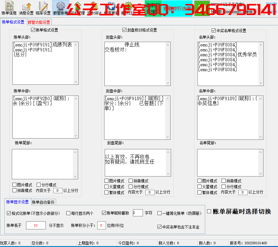Uncheck 格式化账单(不显示小数部分)

9,213
